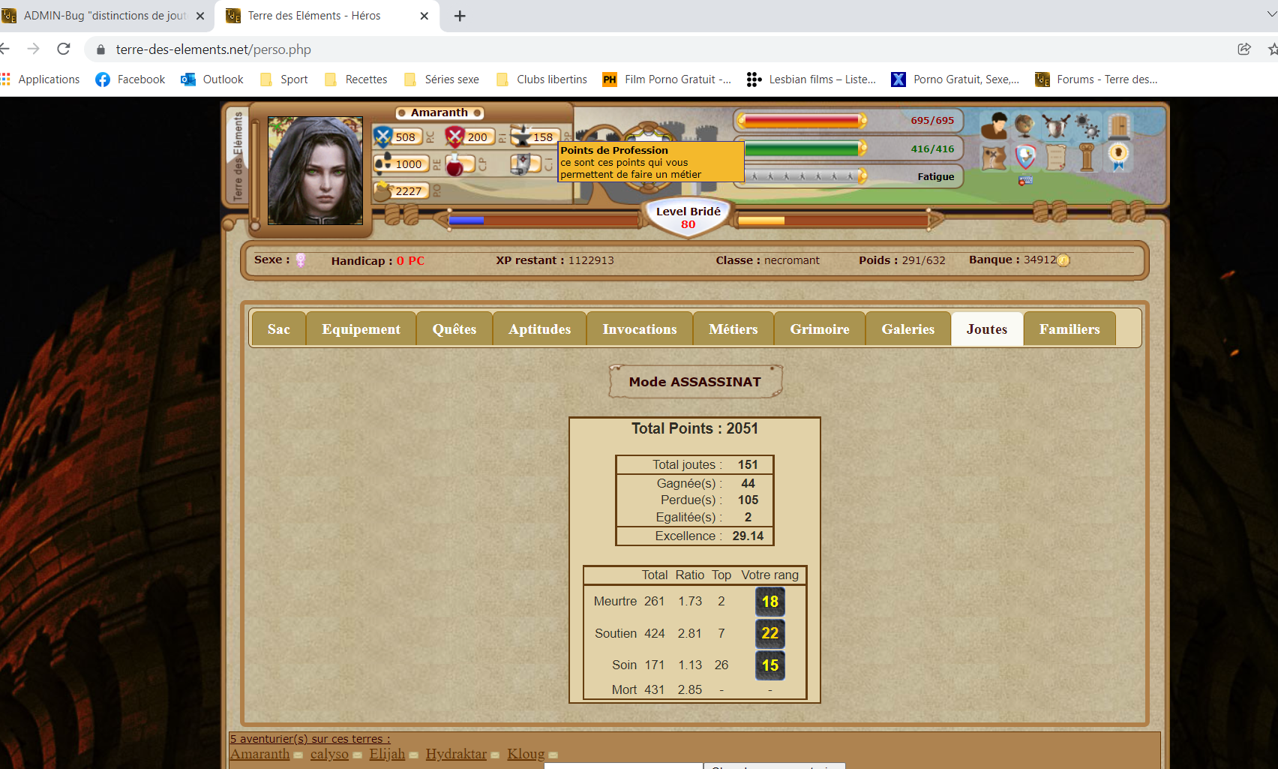Click the Meurtre rank badge 18
1278x769 pixels.
(770, 602)
